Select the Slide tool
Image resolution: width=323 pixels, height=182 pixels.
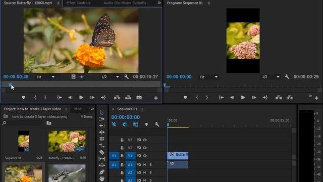click(102, 165)
